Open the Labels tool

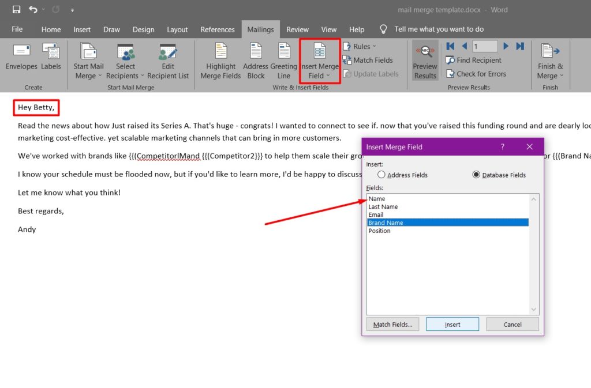tap(51, 57)
